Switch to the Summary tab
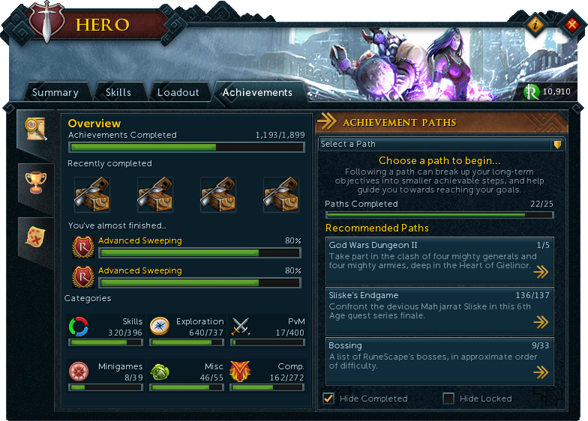The image size is (588, 421). tap(55, 92)
